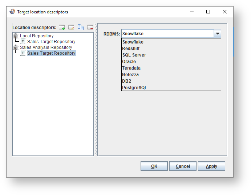Choose PostgreSQL from the RDBMS list
The width and height of the screenshot is (251, 195).
(x=171, y=87)
